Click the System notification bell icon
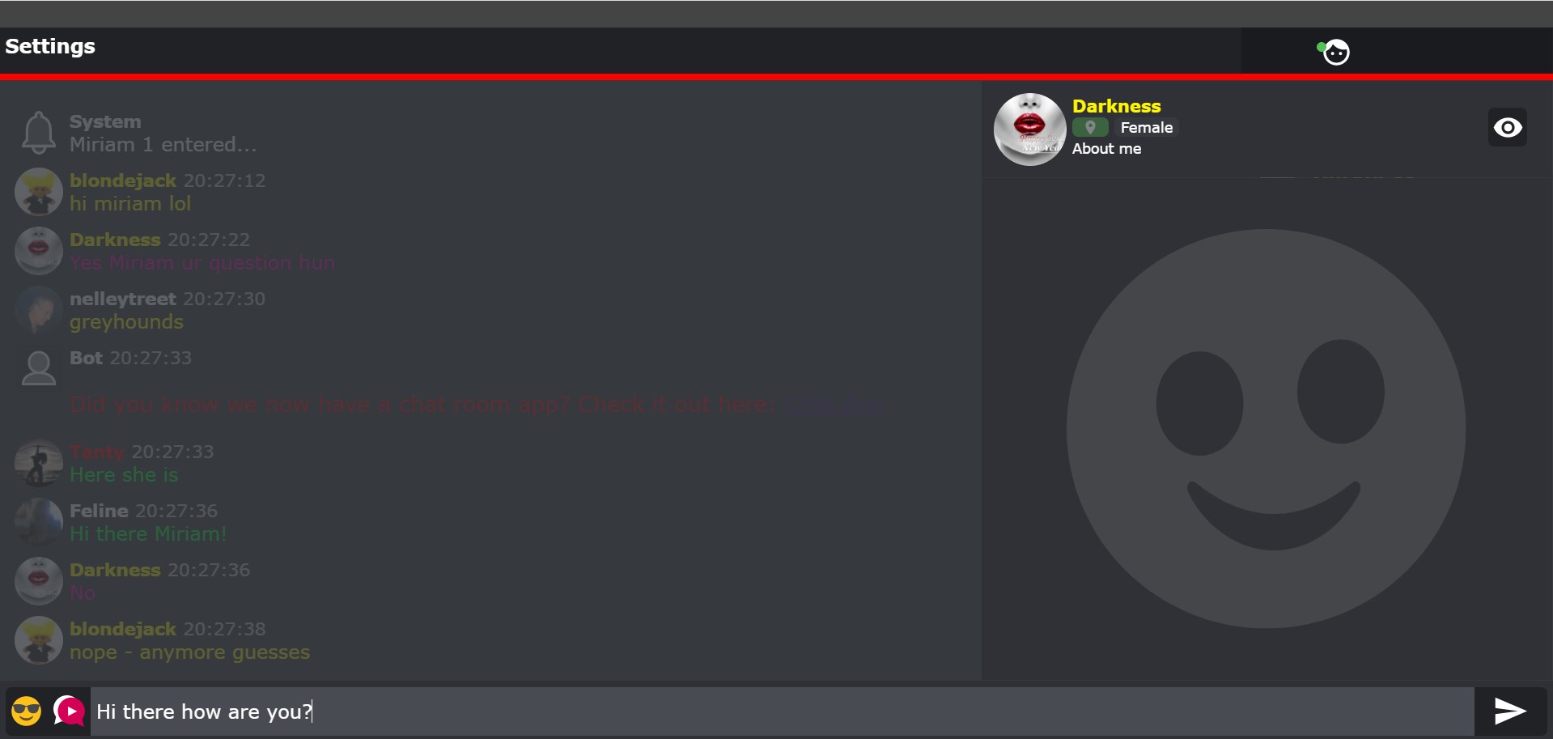1553x739 pixels. [x=38, y=133]
